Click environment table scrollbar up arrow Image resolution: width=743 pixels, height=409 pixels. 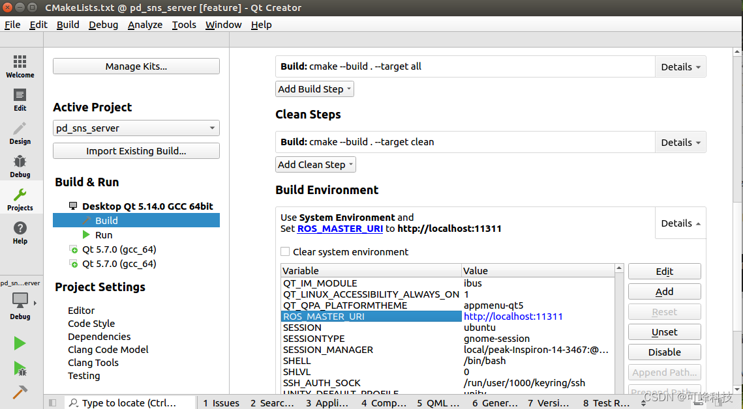[x=619, y=268]
